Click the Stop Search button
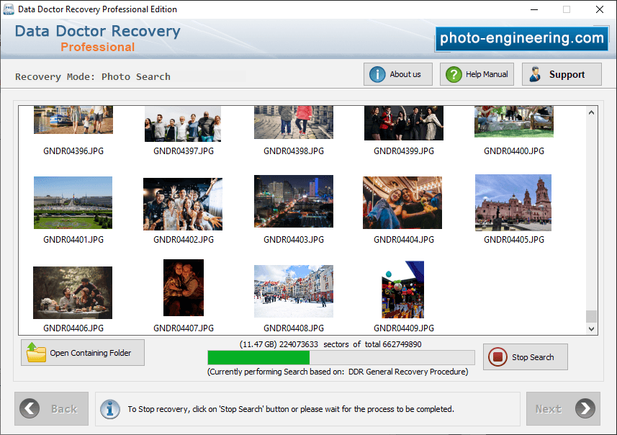Image resolution: width=617 pixels, height=435 pixels. click(526, 357)
